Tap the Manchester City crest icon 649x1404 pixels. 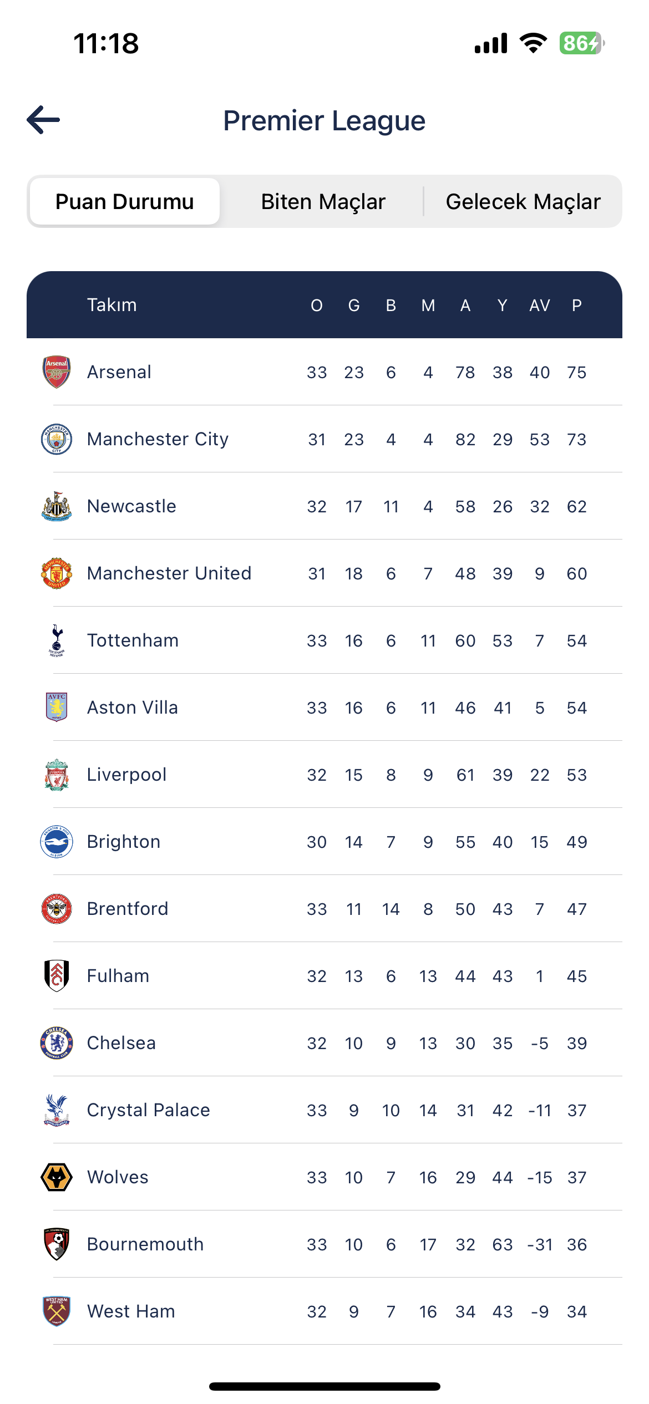tap(57, 439)
